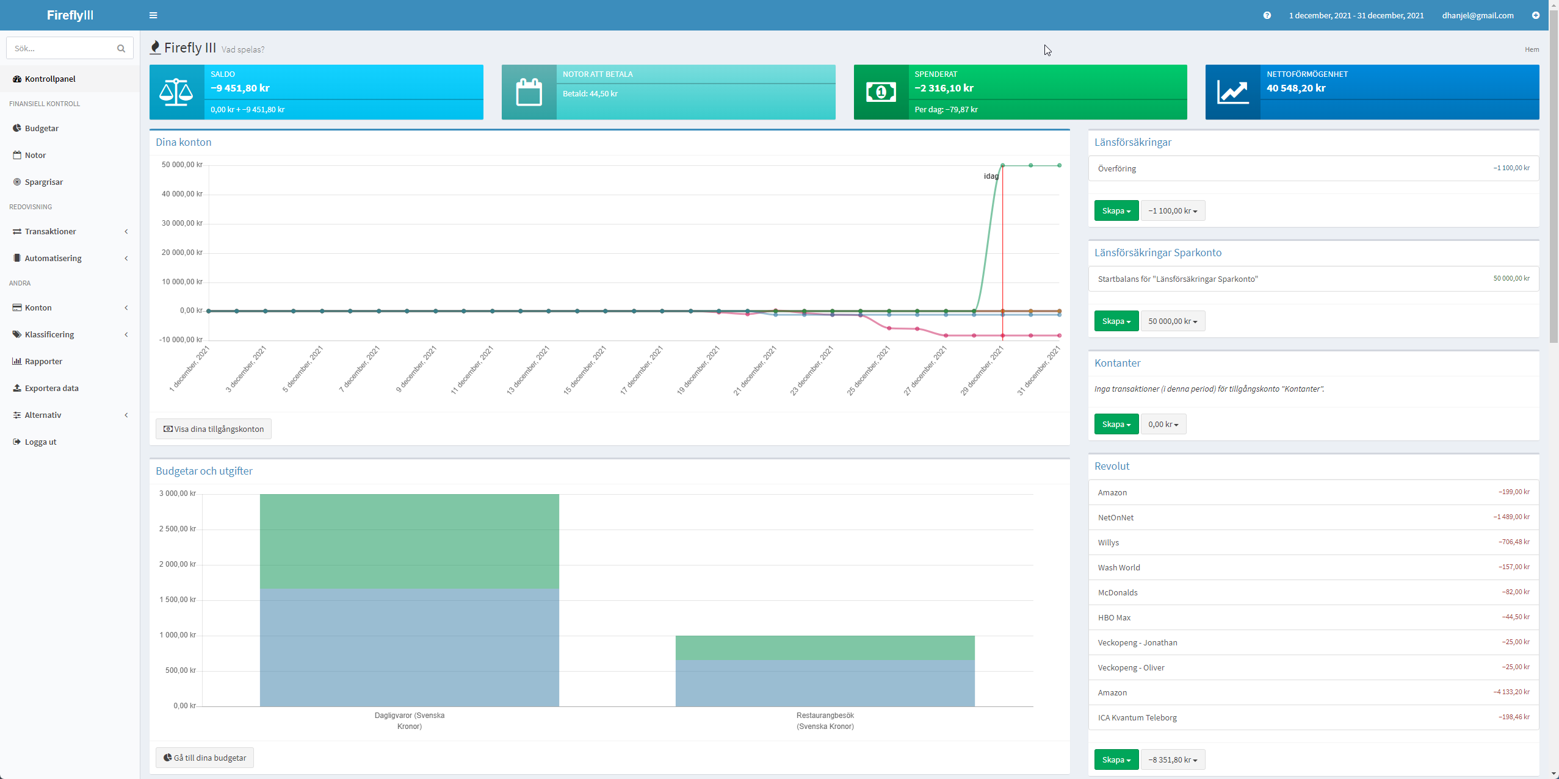Click the green Dagligvaror budget bar segment

pos(409,540)
